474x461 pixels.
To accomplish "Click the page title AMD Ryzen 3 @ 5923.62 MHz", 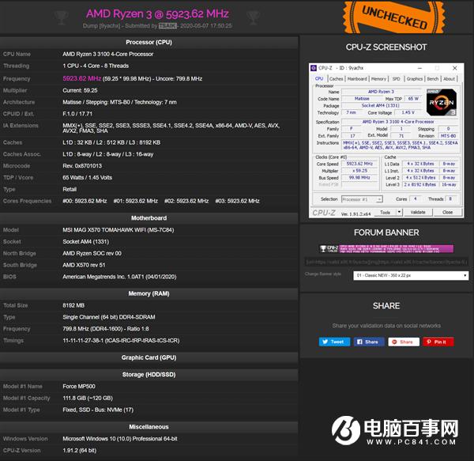I will (157, 13).
